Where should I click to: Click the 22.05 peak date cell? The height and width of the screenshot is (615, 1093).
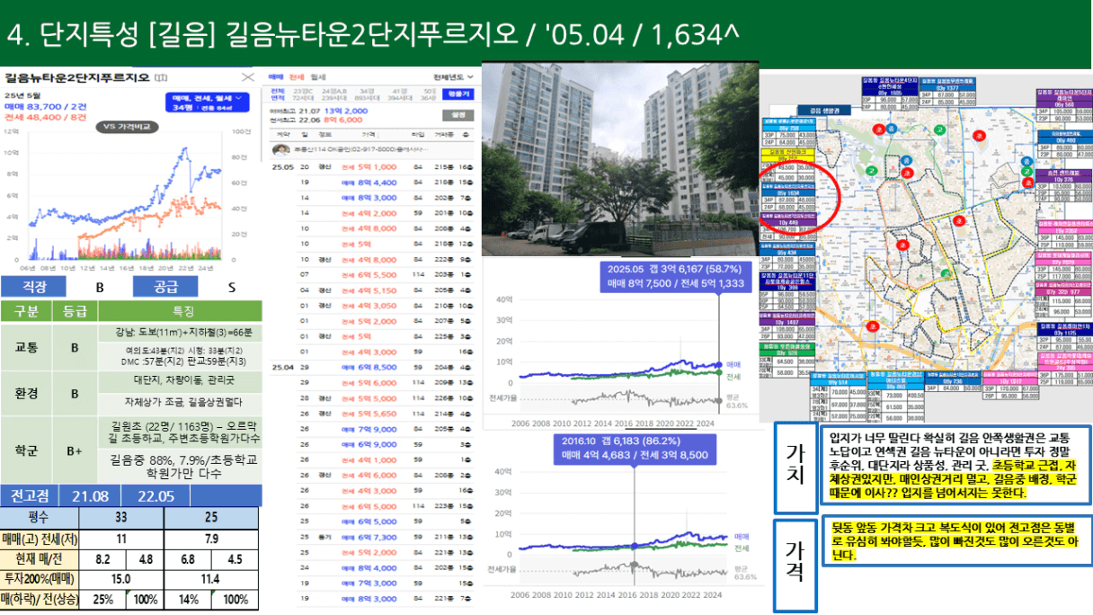click(x=156, y=496)
